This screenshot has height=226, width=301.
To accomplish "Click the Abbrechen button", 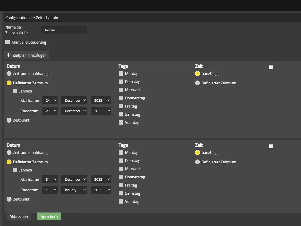I will (19, 216).
